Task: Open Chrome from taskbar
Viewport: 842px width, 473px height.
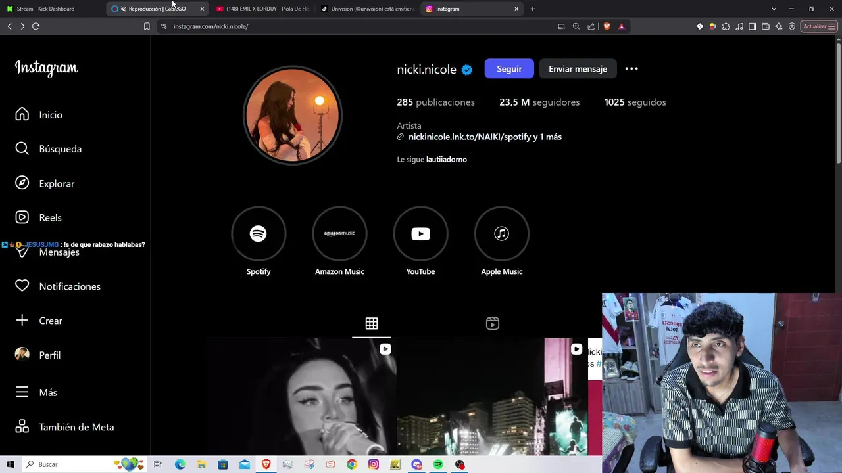Action: coord(352,464)
